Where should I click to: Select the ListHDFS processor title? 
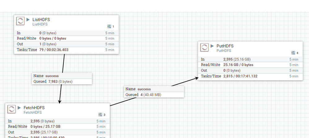tap(41, 20)
